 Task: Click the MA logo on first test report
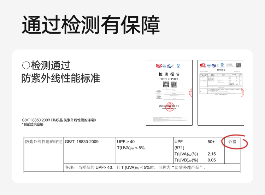[159, 66]
